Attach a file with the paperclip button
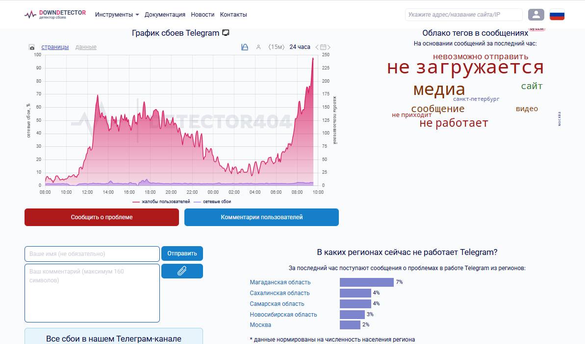Image resolution: width=585 pixels, height=344 pixels. click(182, 271)
